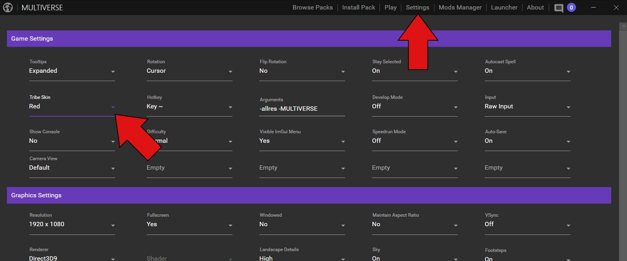
Task: Go to the Mods Manager tab
Action: tap(460, 8)
